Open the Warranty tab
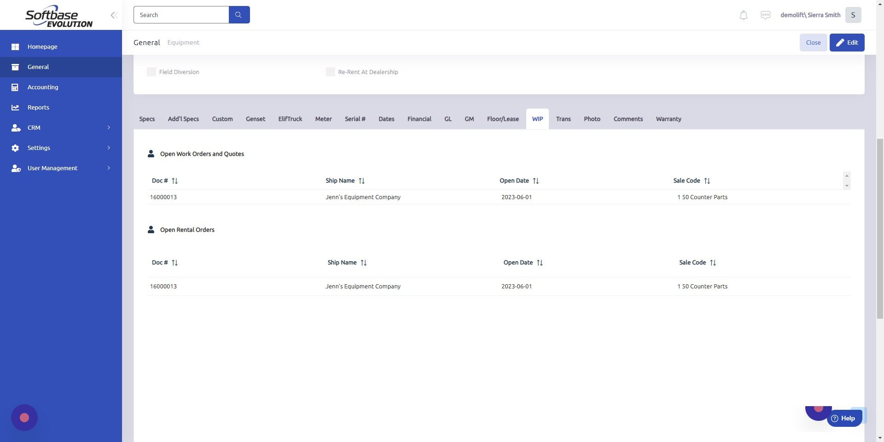Image resolution: width=884 pixels, height=442 pixels. [x=669, y=119]
